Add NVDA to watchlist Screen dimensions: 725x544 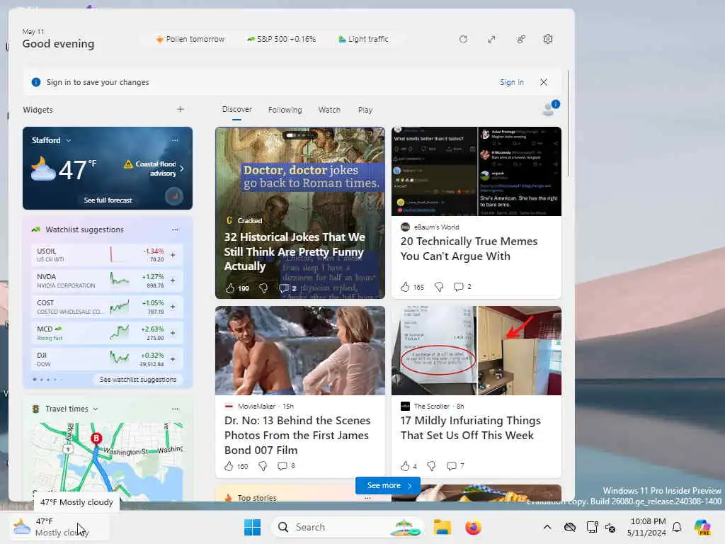(x=173, y=280)
